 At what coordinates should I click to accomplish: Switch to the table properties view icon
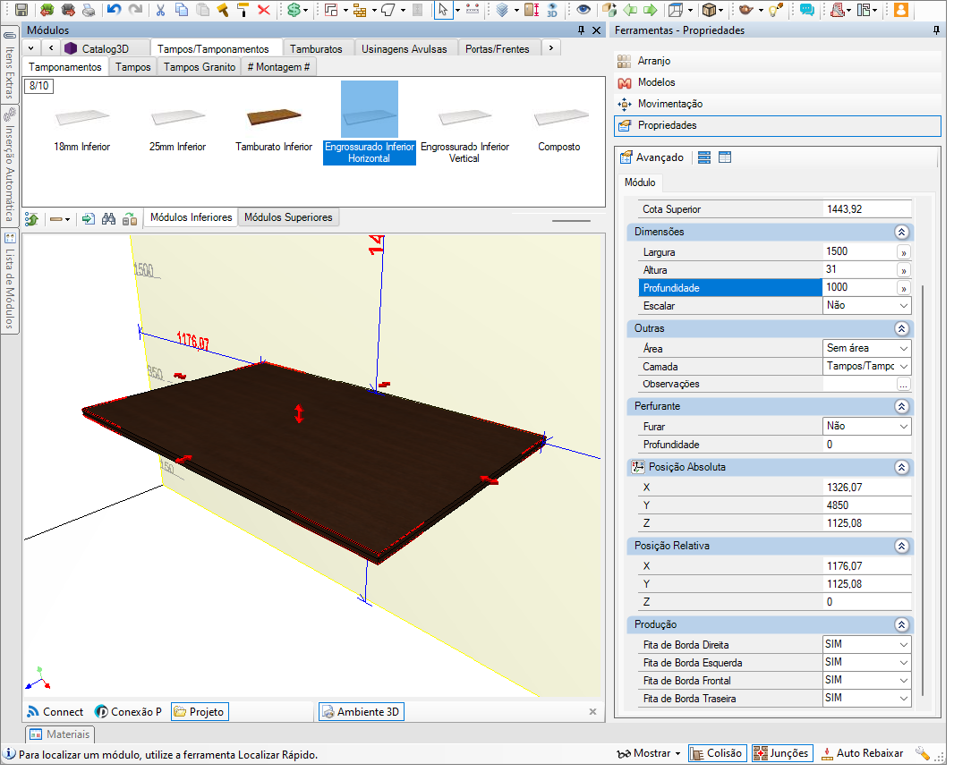[x=725, y=157]
